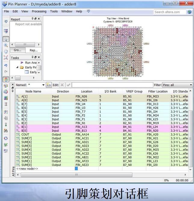Click the Edit confirm checkmark icon
Screen dimensions: 194x201
pyautogui.click(x=69, y=85)
